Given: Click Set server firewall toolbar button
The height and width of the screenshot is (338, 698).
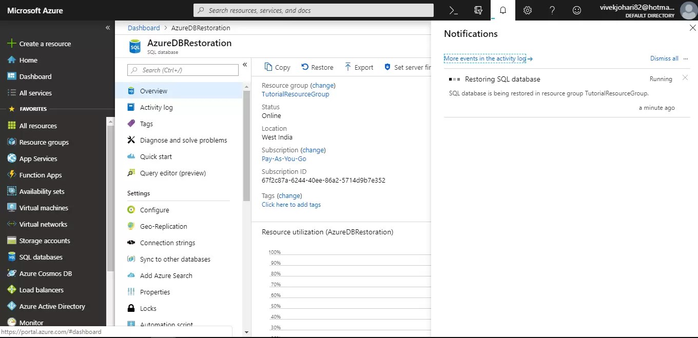Looking at the screenshot, I should [x=407, y=67].
